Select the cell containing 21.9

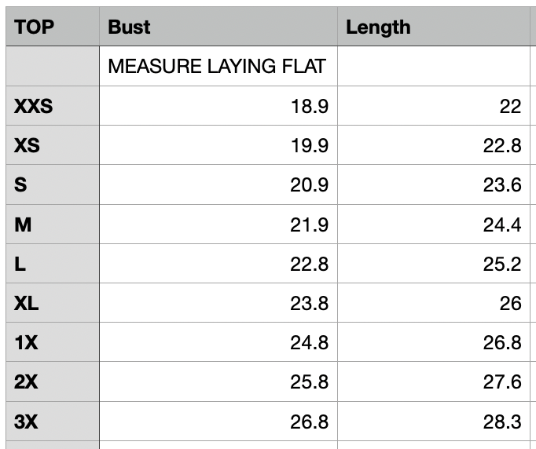pos(218,224)
